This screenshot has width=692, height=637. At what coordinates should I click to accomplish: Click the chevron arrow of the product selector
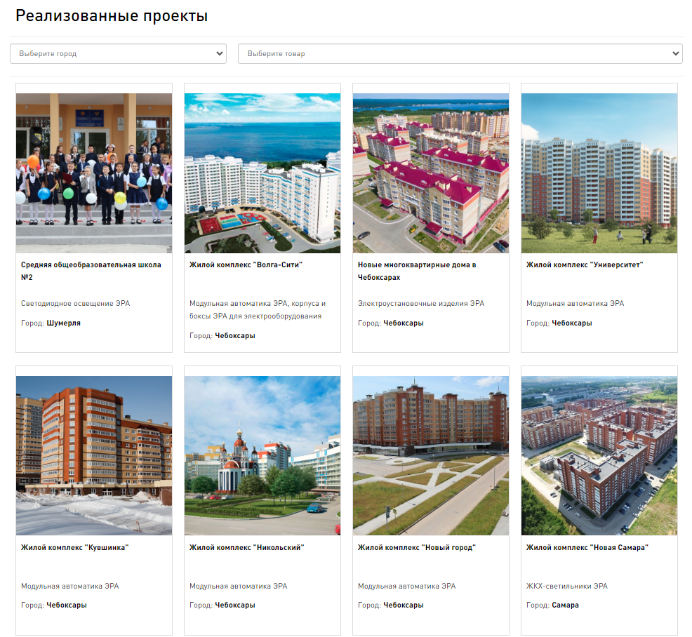click(675, 53)
